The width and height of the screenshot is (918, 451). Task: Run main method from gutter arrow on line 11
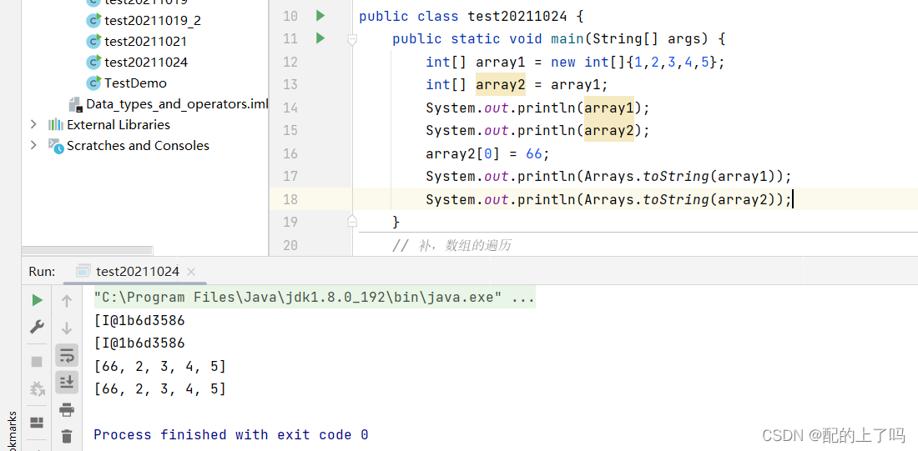[x=320, y=38]
